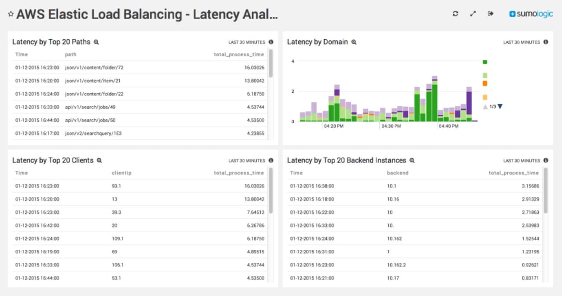Go to next legend page in Domain chart

(500, 106)
